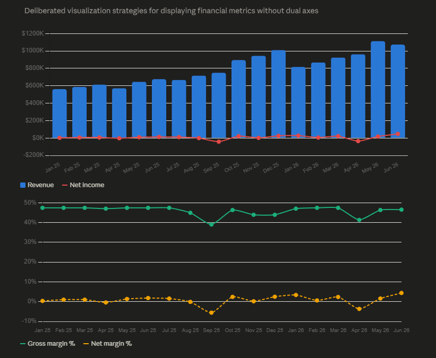Click 'Dec 25' label under margin chart
Viewport: 436px width, 358px height.
(275, 330)
